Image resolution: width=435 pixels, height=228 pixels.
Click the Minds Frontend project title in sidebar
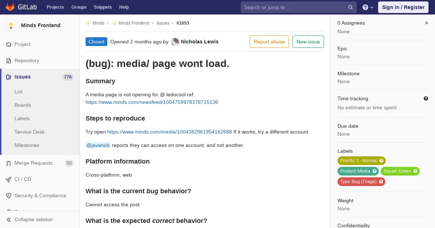click(41, 25)
